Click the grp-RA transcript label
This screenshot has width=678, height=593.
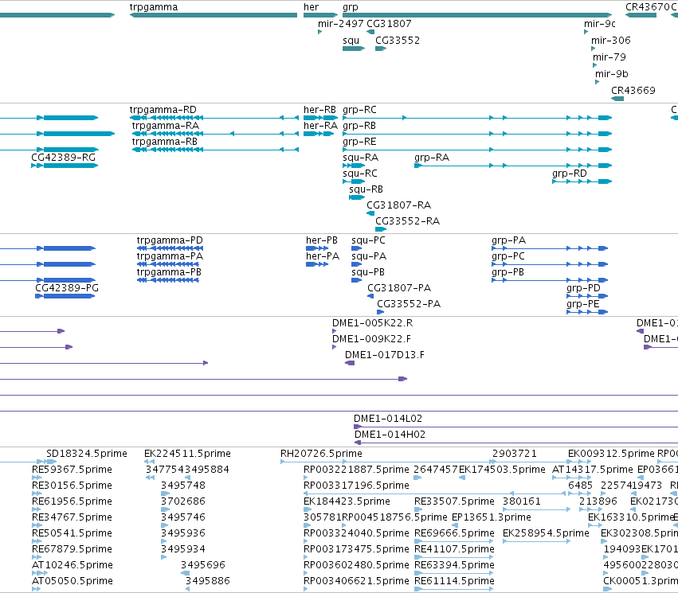(x=432, y=158)
